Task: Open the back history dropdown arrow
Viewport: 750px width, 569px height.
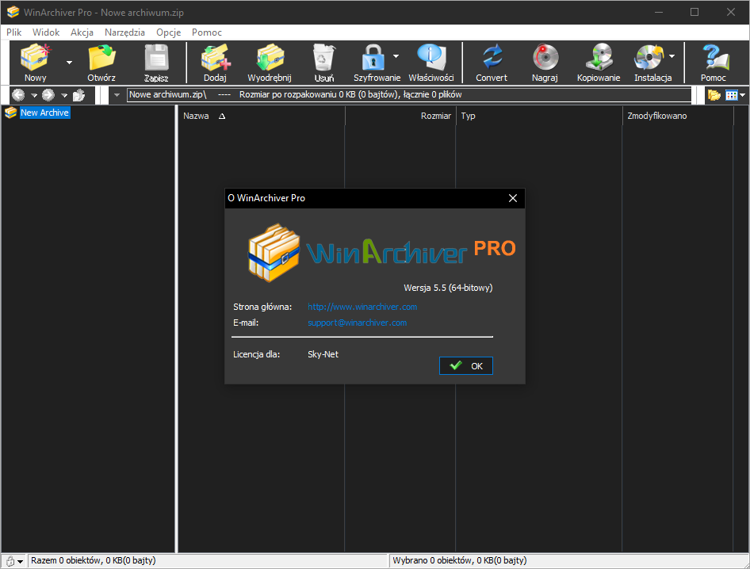Action: (34, 95)
